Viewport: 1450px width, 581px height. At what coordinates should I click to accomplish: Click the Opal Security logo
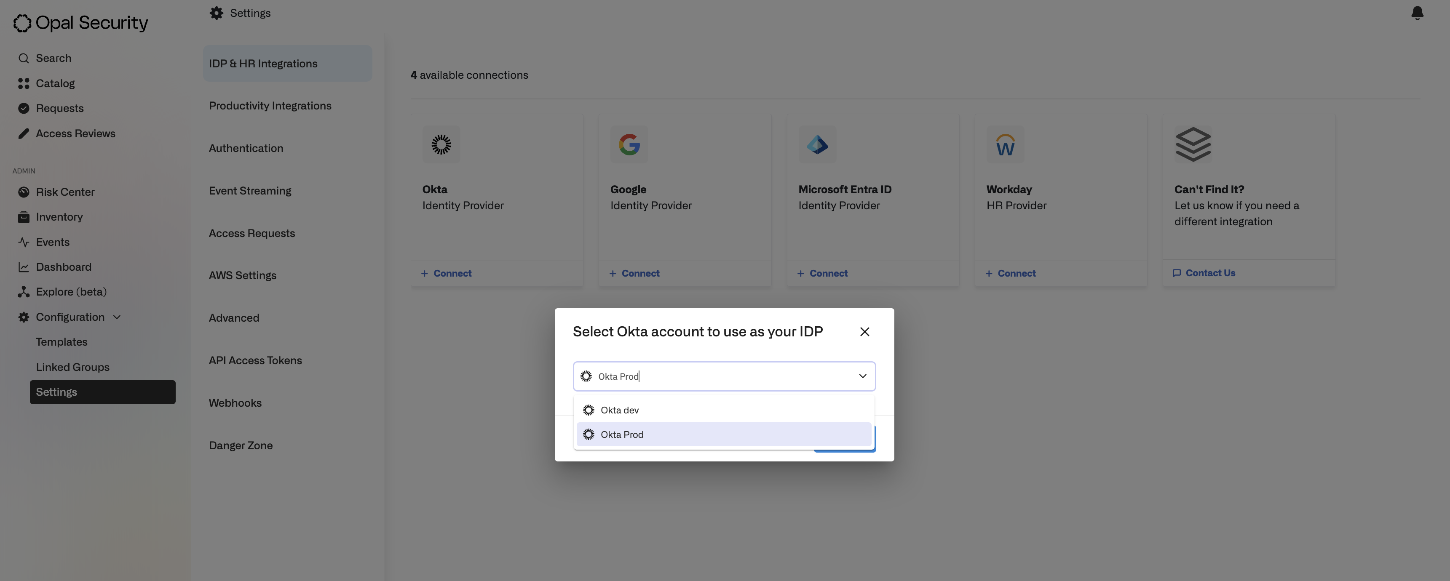pyautogui.click(x=80, y=22)
